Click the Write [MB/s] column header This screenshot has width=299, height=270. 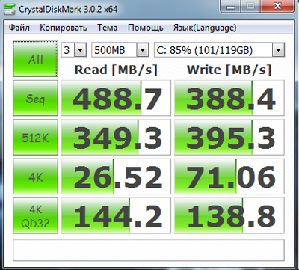229,70
